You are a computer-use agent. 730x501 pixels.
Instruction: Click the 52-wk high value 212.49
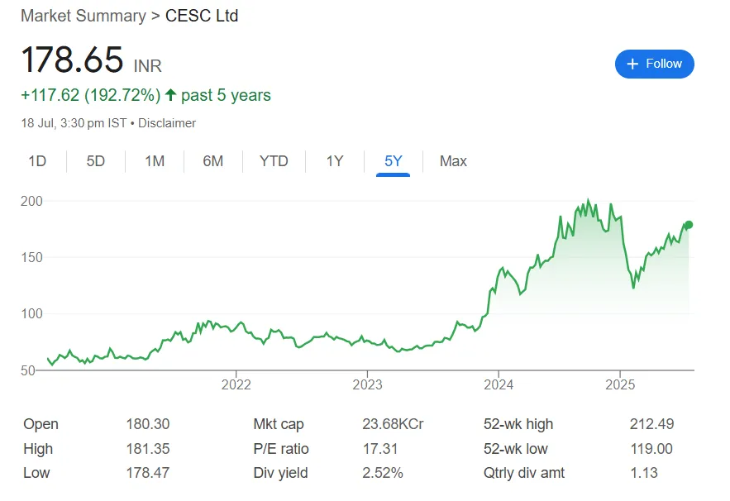tap(651, 424)
